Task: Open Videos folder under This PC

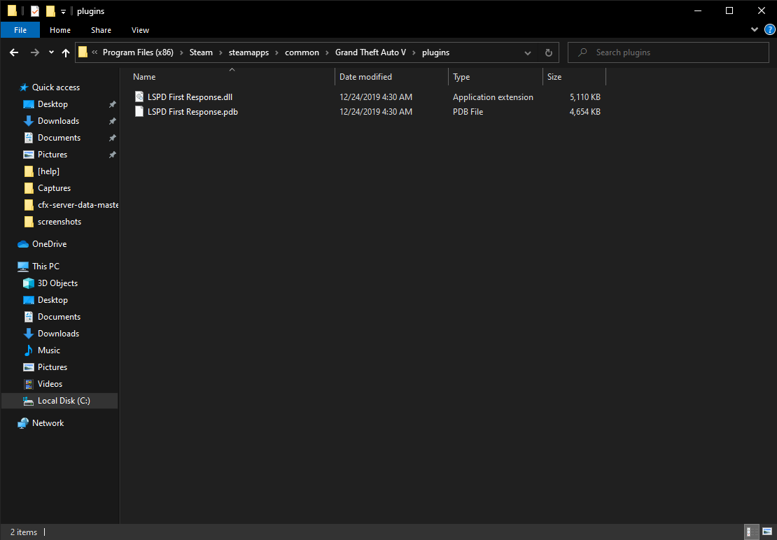Action: 50,384
